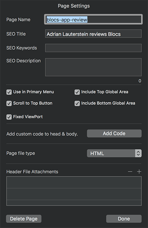Open the Add Code dialog
Viewport: 148px width, 228px height.
click(114, 134)
